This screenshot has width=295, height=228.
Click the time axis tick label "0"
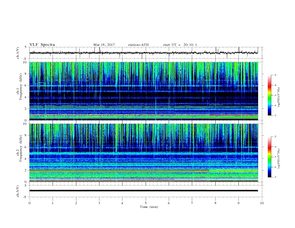pyautogui.click(x=29, y=203)
